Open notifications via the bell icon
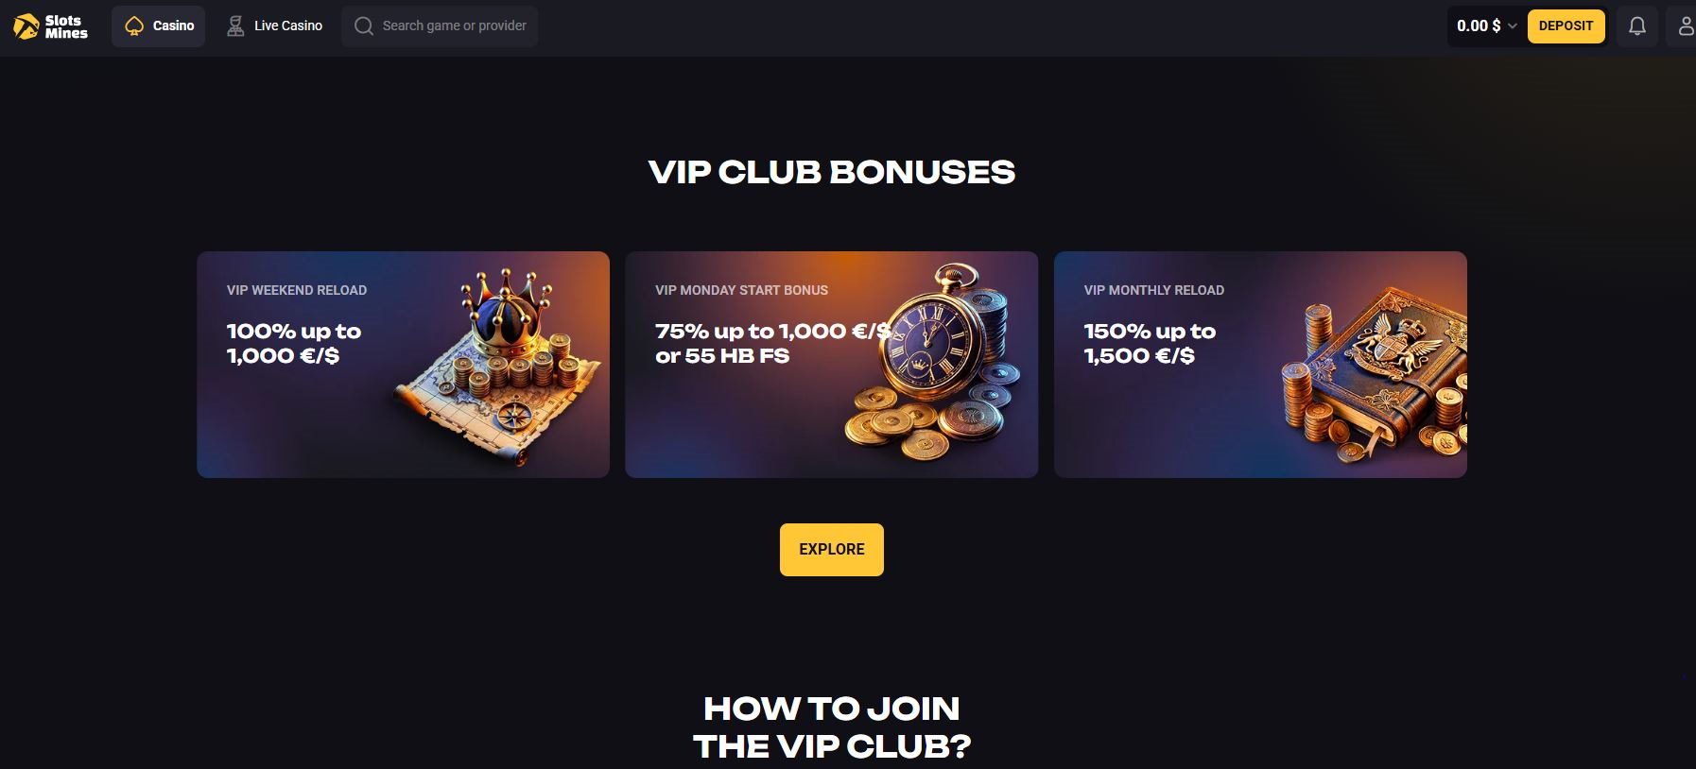This screenshot has width=1696, height=769. coord(1637,26)
